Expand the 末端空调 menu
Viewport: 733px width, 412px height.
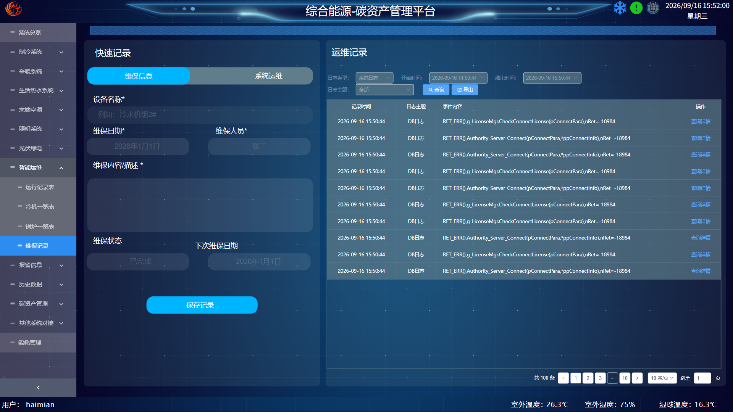[x=38, y=110]
